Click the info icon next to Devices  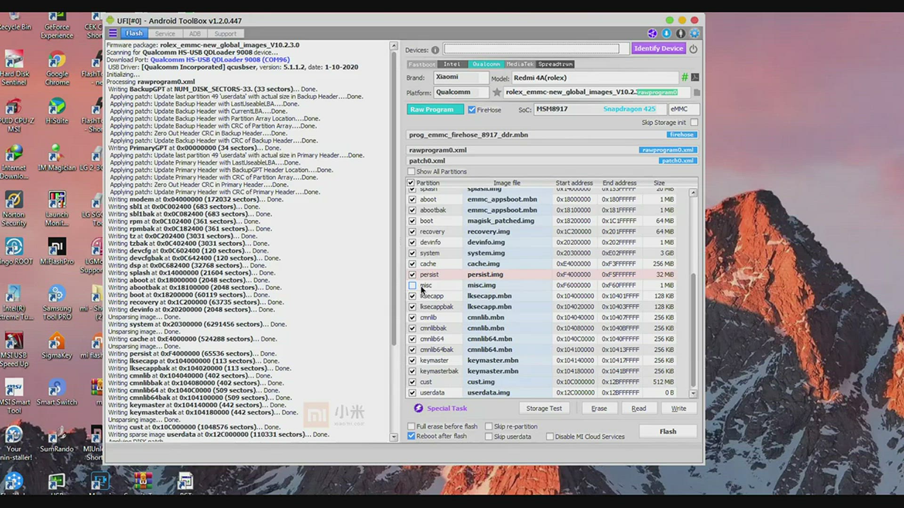(435, 50)
